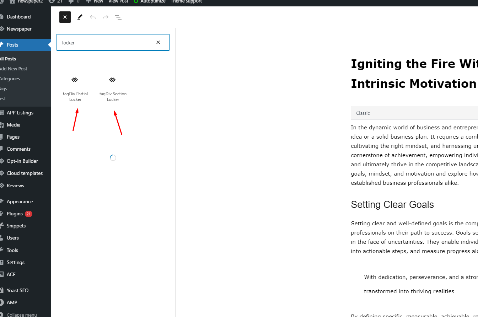Screen dimensions: 478x317
Task: Click the Appearance brush icon
Action: 1,202
